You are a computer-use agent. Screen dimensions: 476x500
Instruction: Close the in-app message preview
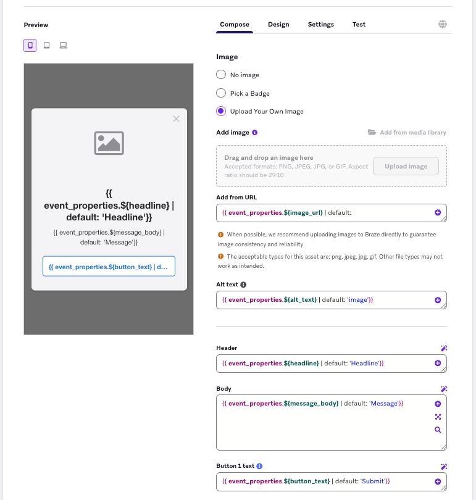click(x=176, y=119)
